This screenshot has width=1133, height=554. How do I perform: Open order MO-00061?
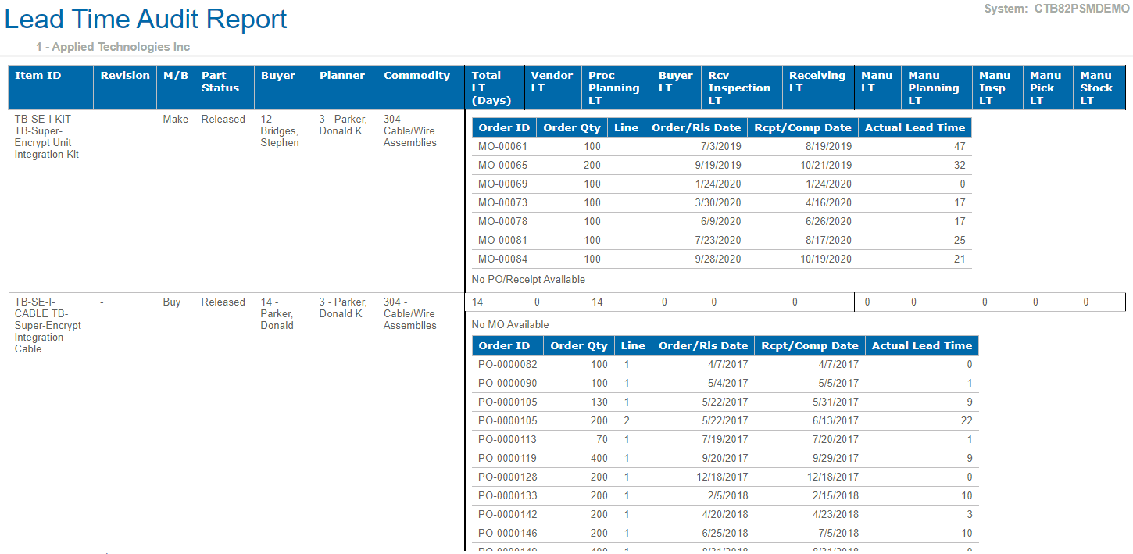[502, 146]
